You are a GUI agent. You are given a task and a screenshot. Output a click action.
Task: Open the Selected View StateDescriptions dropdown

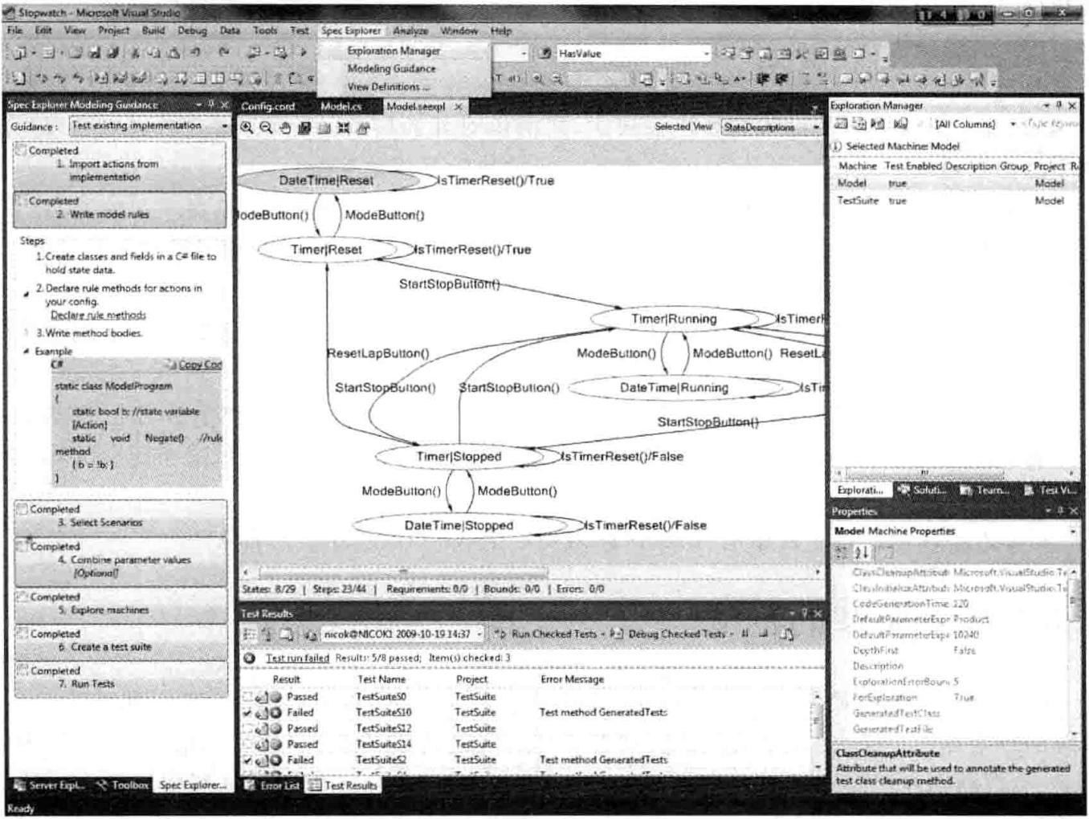[772, 127]
